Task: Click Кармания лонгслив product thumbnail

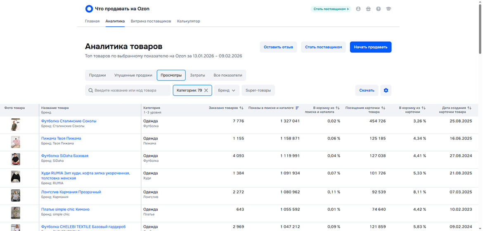Action: tap(15, 195)
